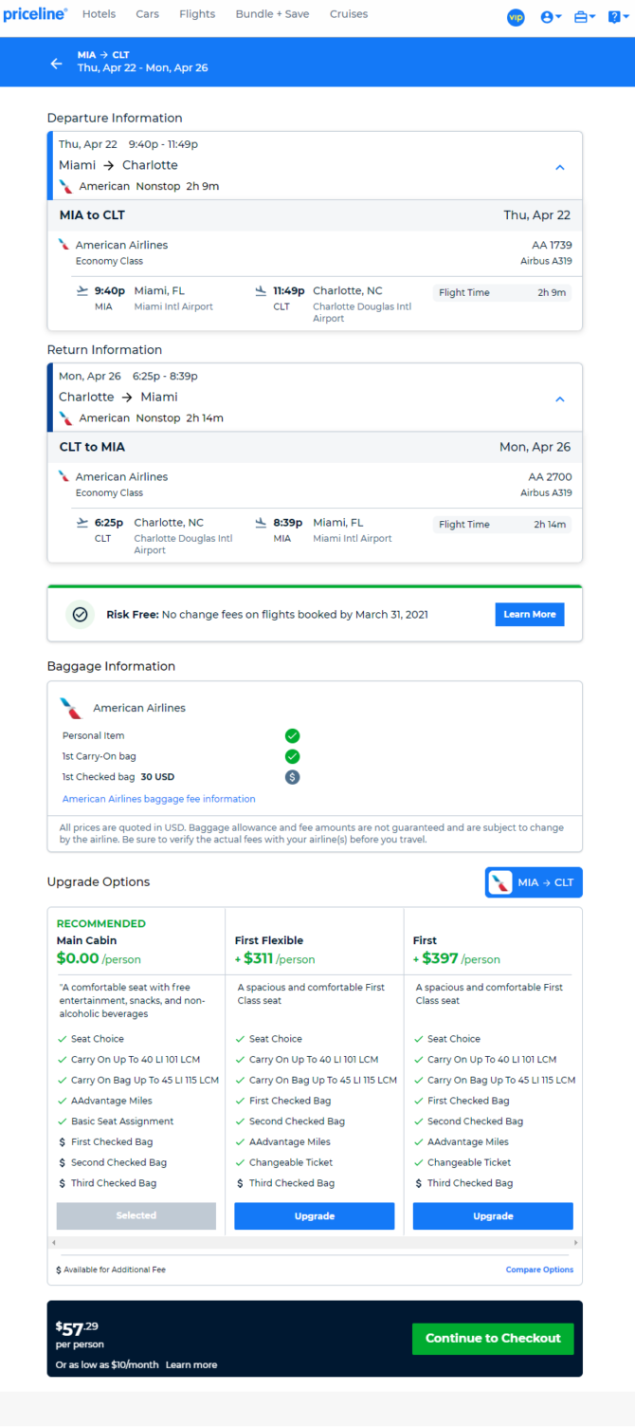This screenshot has height=1427, width=635.
Task: Open the Hotels menu item
Action: point(100,14)
